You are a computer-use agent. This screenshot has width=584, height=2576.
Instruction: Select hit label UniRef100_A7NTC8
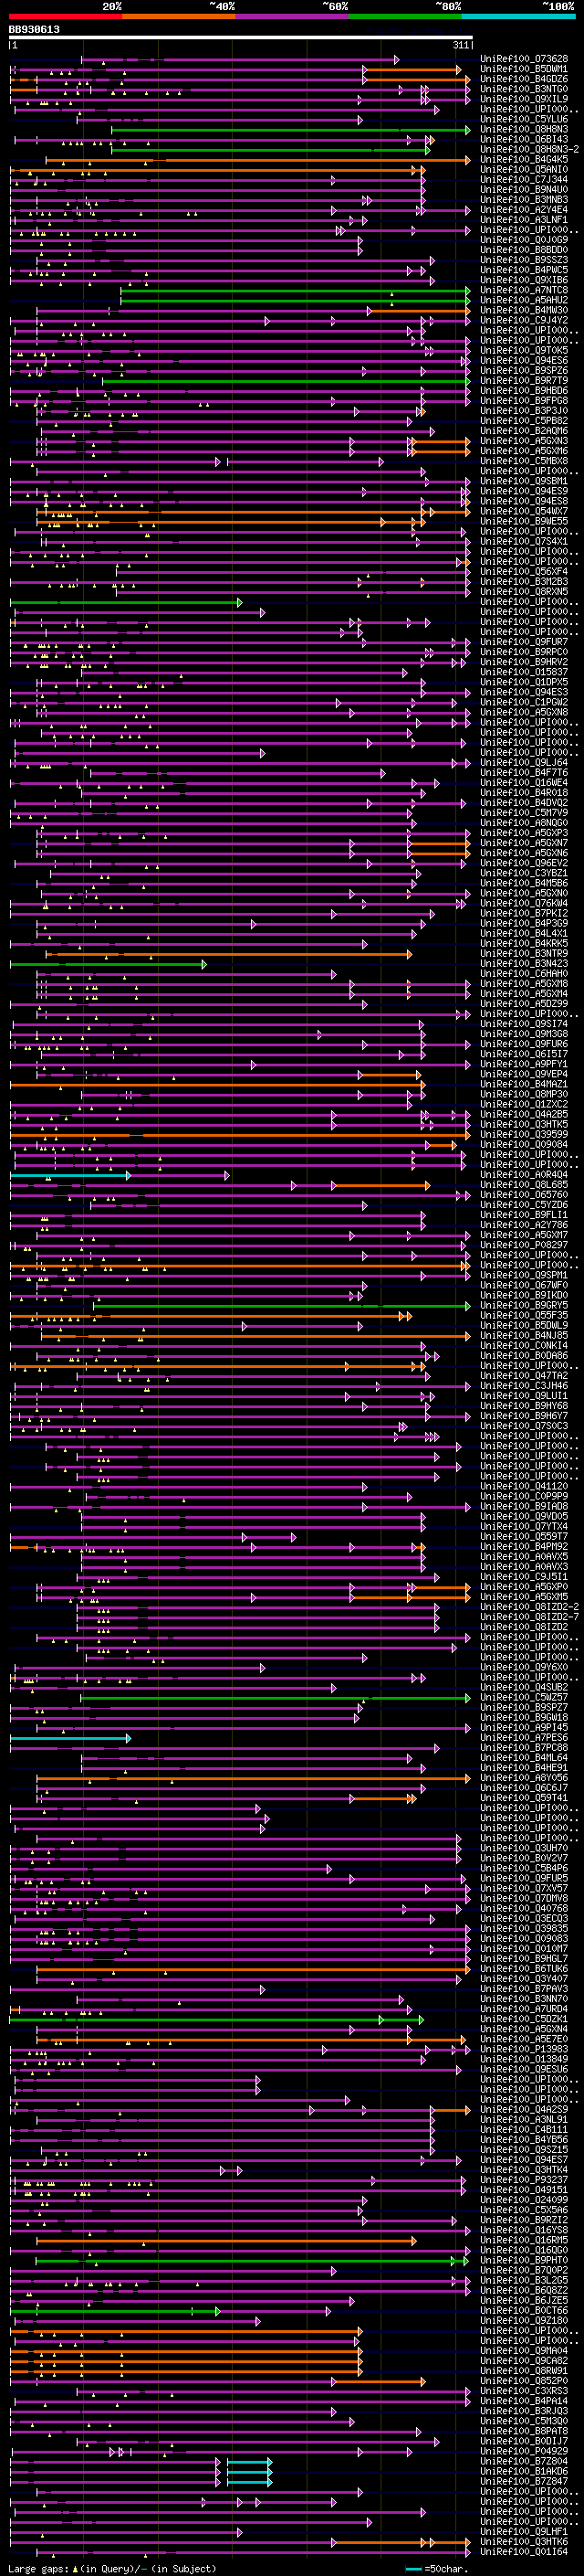point(524,290)
